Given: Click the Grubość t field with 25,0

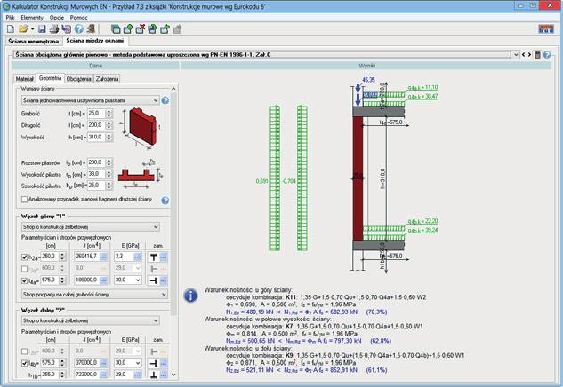Looking at the screenshot, I should point(96,114).
